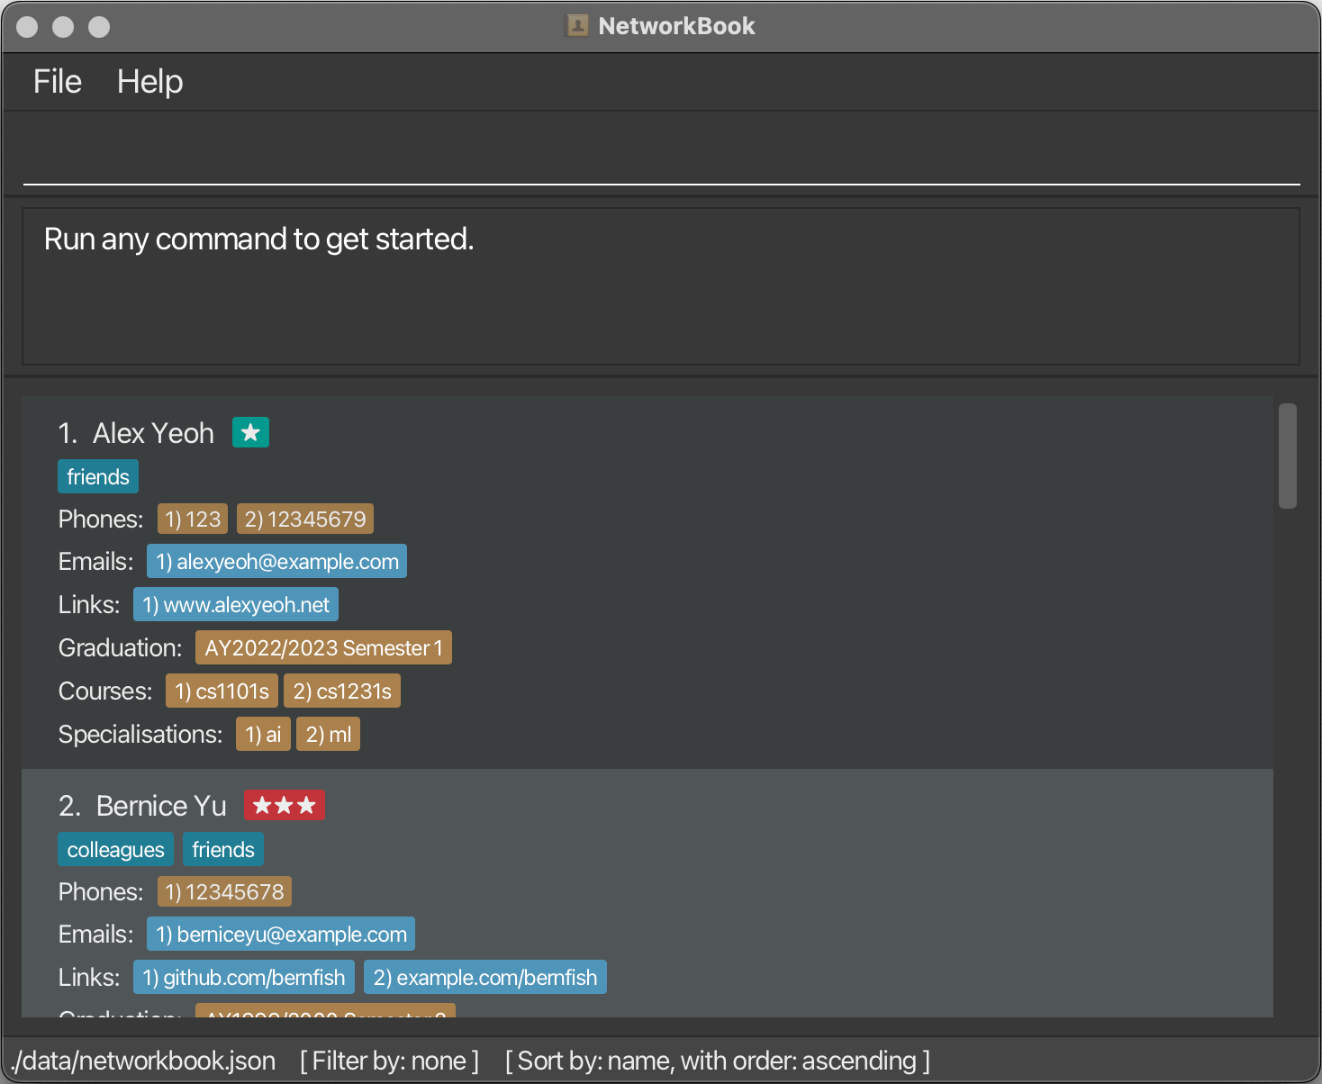Viewport: 1322px width, 1084px height.
Task: Click Alex Yeoh's phone 12345679
Action: pyautogui.click(x=305, y=519)
